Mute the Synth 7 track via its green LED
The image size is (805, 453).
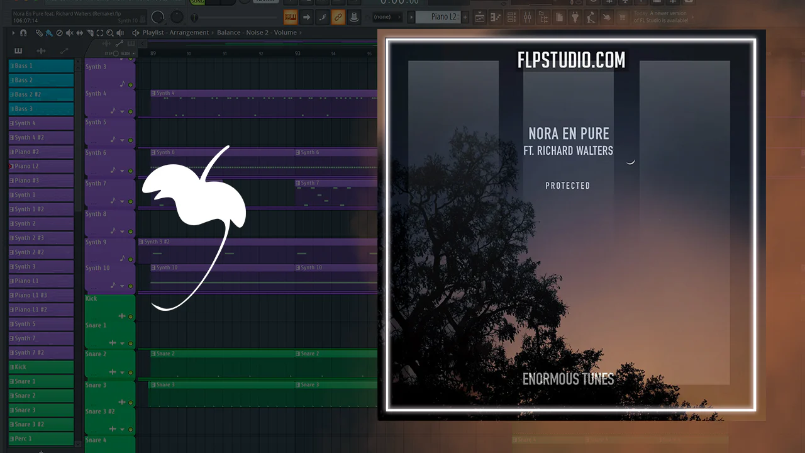pyautogui.click(x=131, y=201)
